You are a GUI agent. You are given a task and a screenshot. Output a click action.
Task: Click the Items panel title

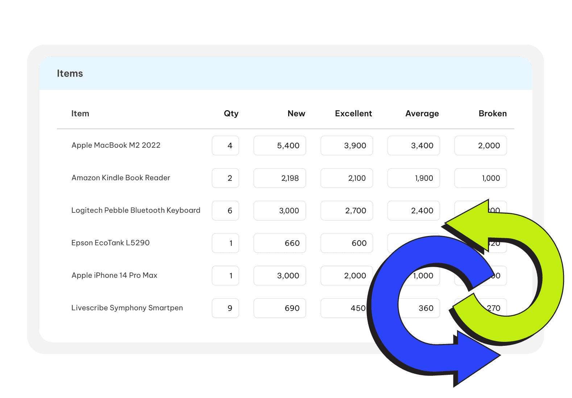click(70, 73)
